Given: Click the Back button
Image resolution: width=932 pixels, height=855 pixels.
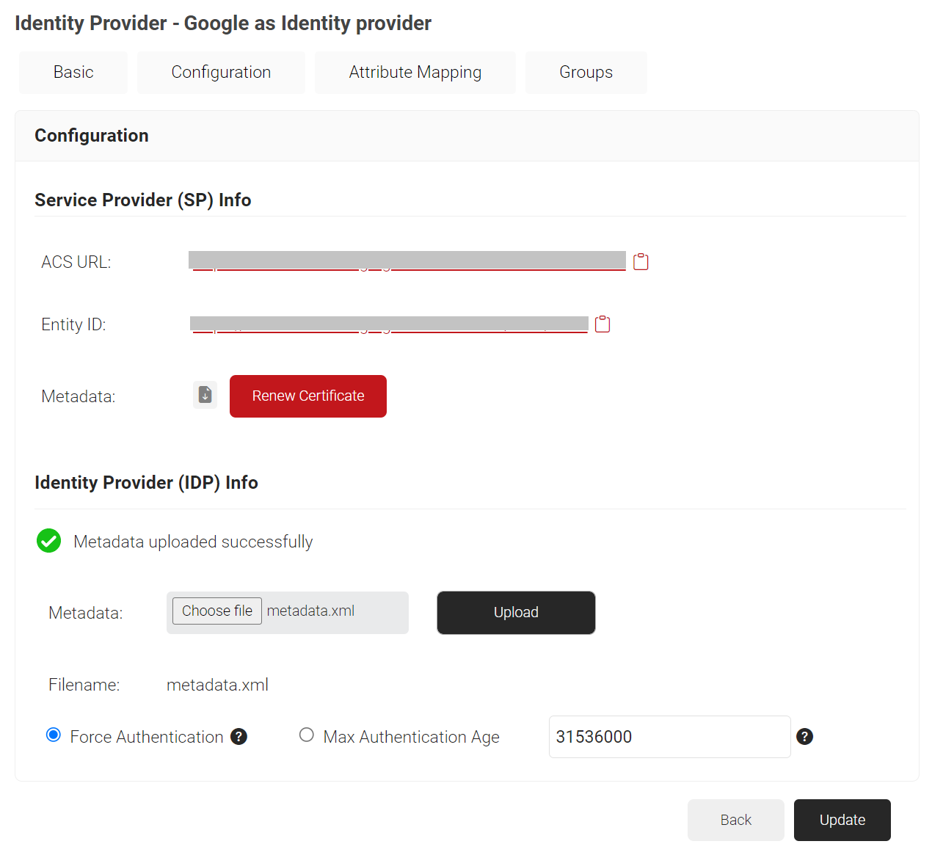Looking at the screenshot, I should [735, 820].
